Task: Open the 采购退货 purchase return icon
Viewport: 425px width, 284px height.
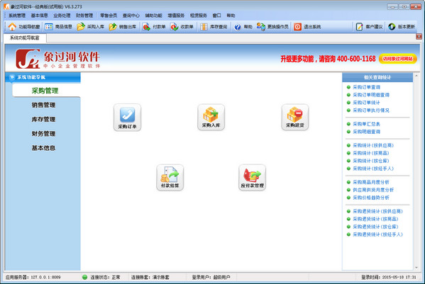Action: 295,118
